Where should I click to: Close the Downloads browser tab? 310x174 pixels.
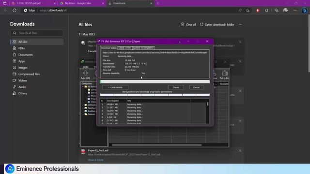tap(151, 3)
